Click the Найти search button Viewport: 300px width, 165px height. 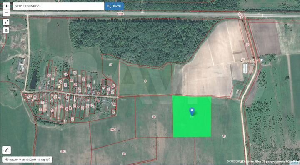(x=114, y=6)
